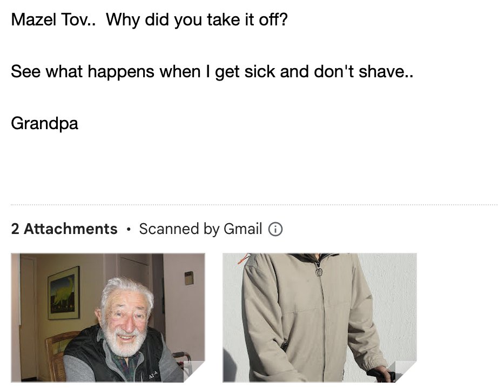Click the orange tag on the jacket shoulder
The width and height of the screenshot is (498, 388).
[x=243, y=259]
